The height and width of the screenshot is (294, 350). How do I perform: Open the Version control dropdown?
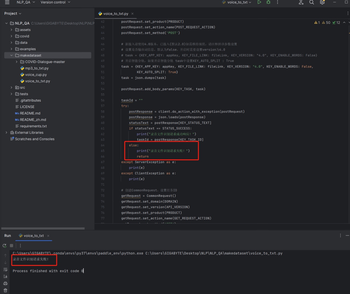pos(55,2)
